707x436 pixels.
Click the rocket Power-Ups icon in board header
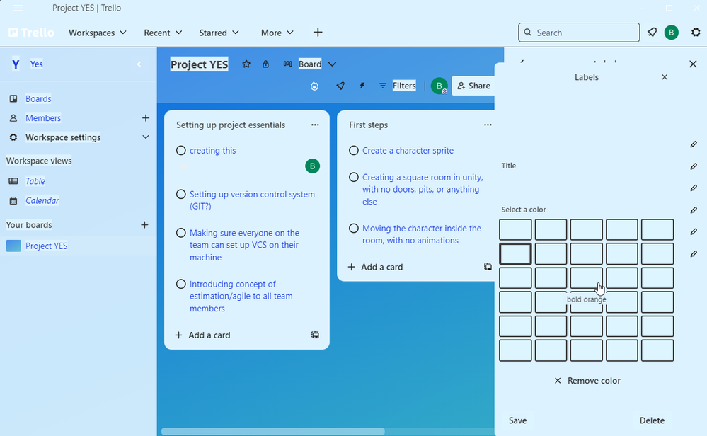340,86
